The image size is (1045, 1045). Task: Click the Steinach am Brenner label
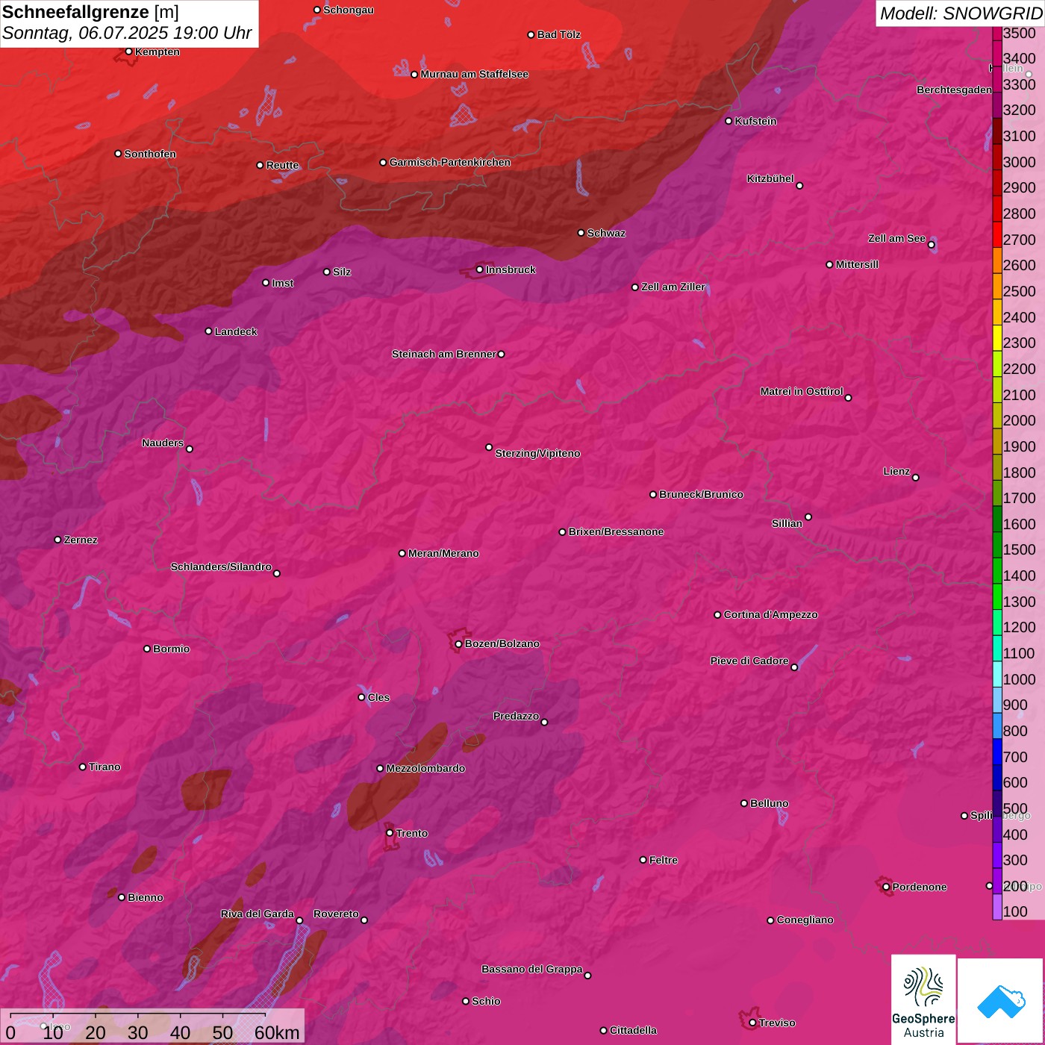444,354
